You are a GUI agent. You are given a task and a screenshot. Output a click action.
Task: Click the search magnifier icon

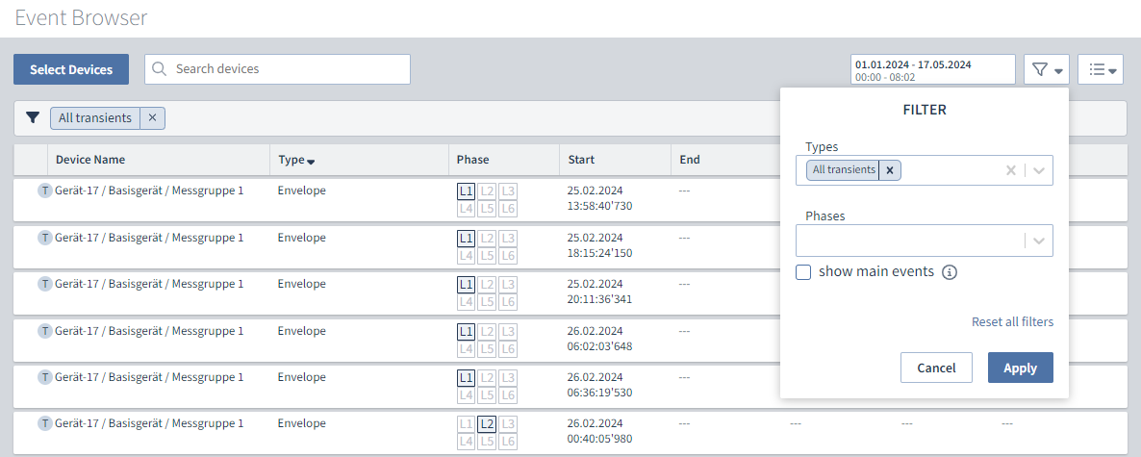[160, 69]
